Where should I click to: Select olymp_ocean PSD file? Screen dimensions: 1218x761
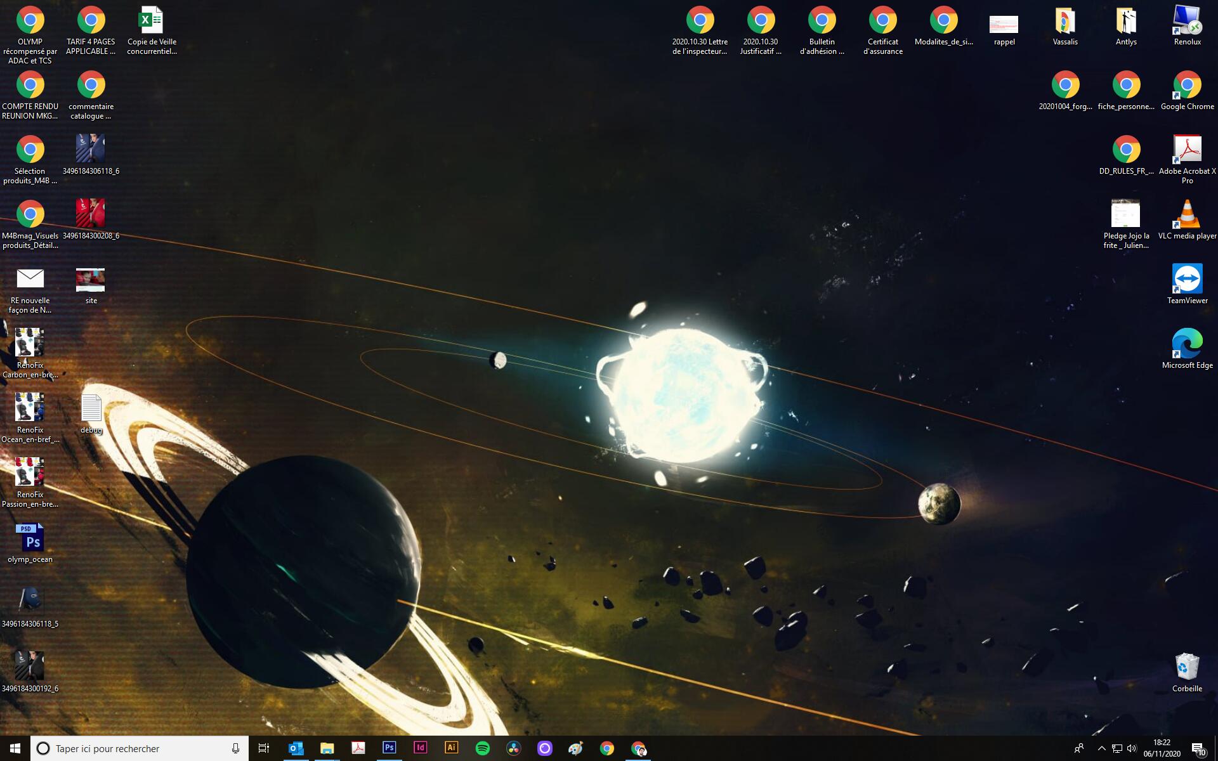click(30, 538)
